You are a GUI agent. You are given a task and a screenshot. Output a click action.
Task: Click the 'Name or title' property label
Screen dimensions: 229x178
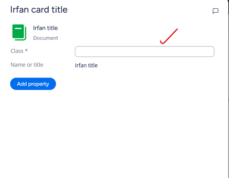click(x=27, y=65)
